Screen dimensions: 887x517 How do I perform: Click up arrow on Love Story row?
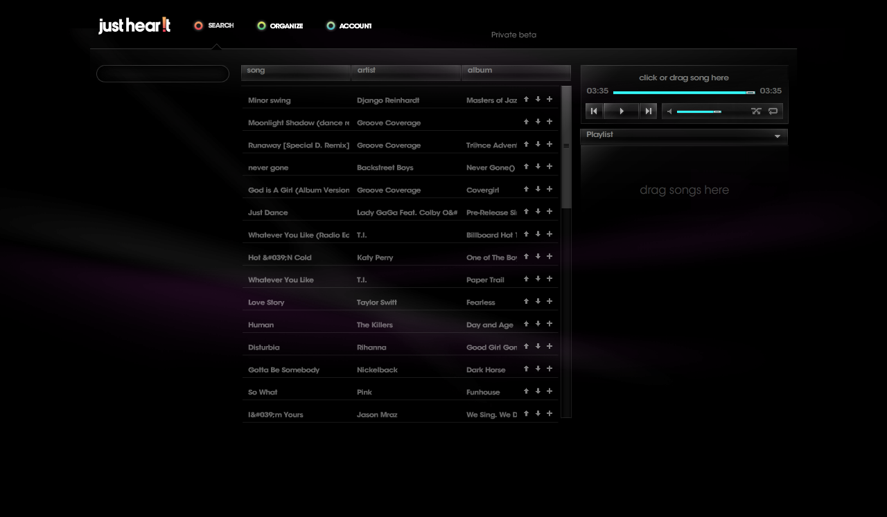point(526,301)
